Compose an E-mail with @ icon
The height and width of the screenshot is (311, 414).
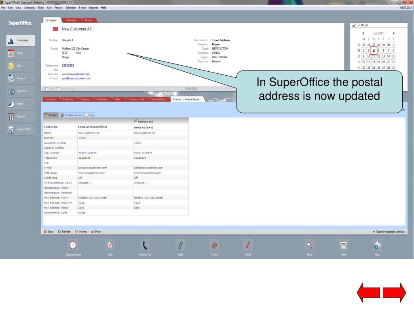[x=214, y=245]
